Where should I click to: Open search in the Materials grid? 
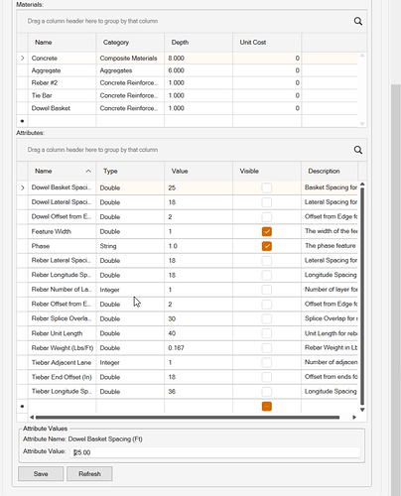[x=358, y=21]
